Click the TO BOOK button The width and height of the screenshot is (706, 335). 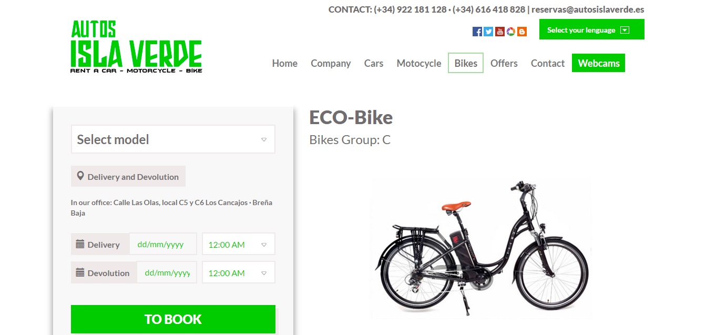click(x=173, y=319)
